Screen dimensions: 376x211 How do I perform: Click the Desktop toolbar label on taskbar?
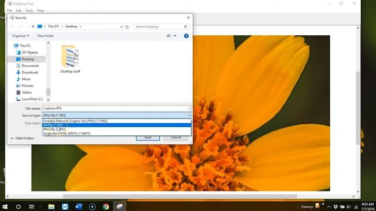(x=307, y=207)
